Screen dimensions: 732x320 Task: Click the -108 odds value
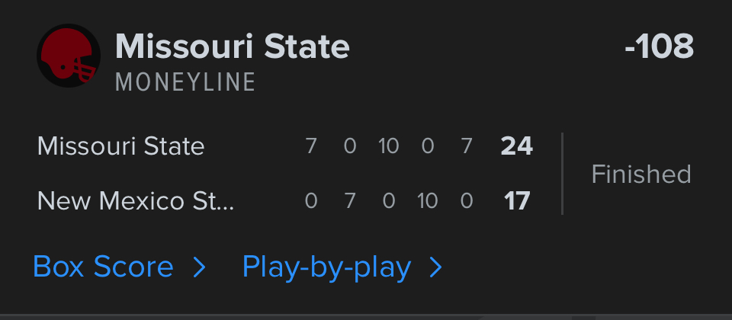(x=659, y=47)
